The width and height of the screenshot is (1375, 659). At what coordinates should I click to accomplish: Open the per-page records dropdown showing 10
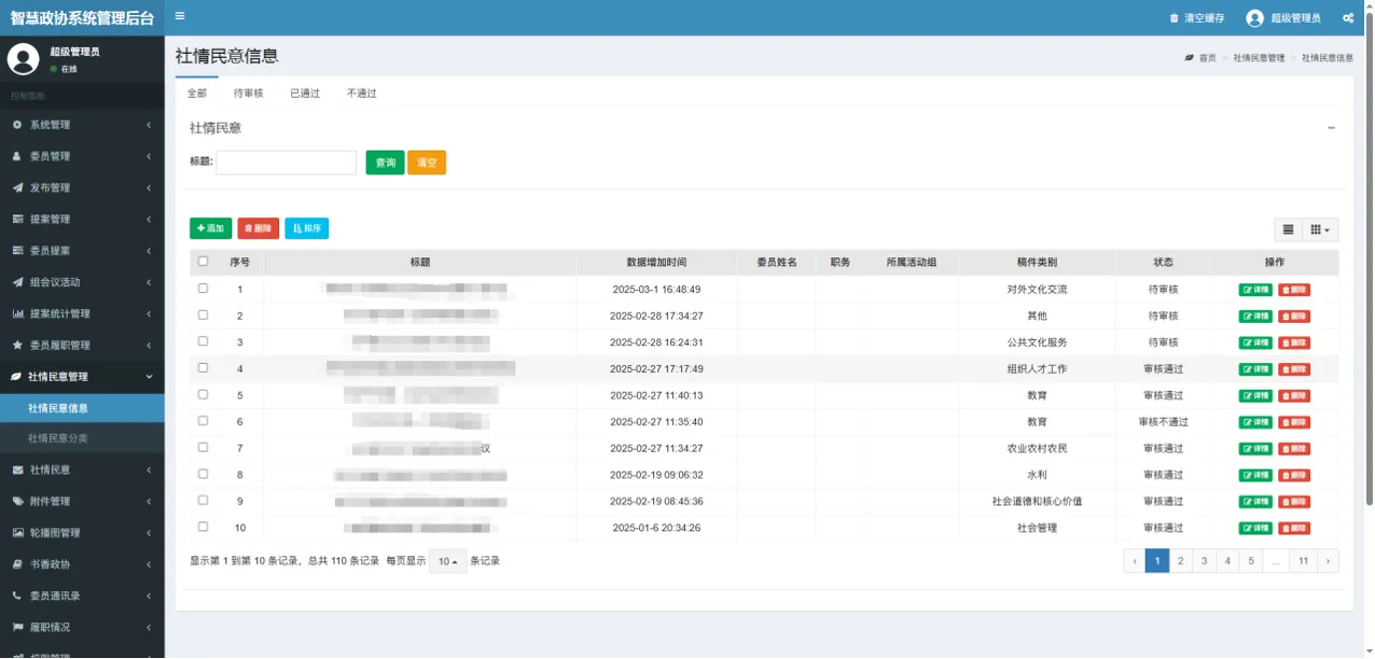448,561
